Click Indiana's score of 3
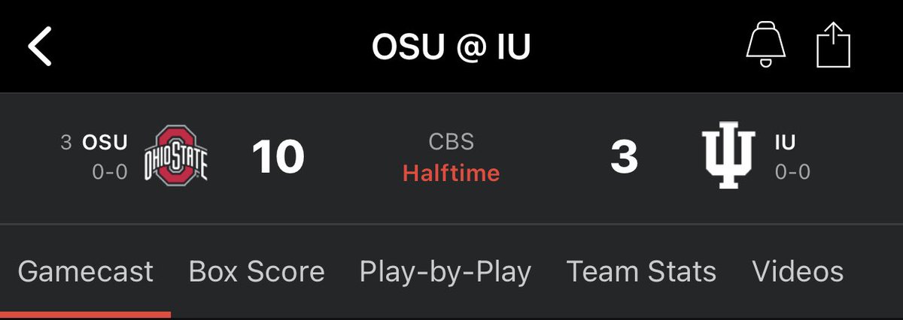Screen dimensions: 903x320 [x=624, y=157]
